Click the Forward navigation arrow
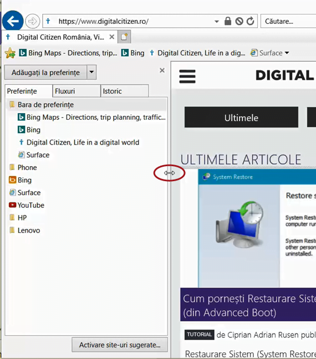Image resolution: width=316 pixels, height=359 pixels. click(x=32, y=21)
